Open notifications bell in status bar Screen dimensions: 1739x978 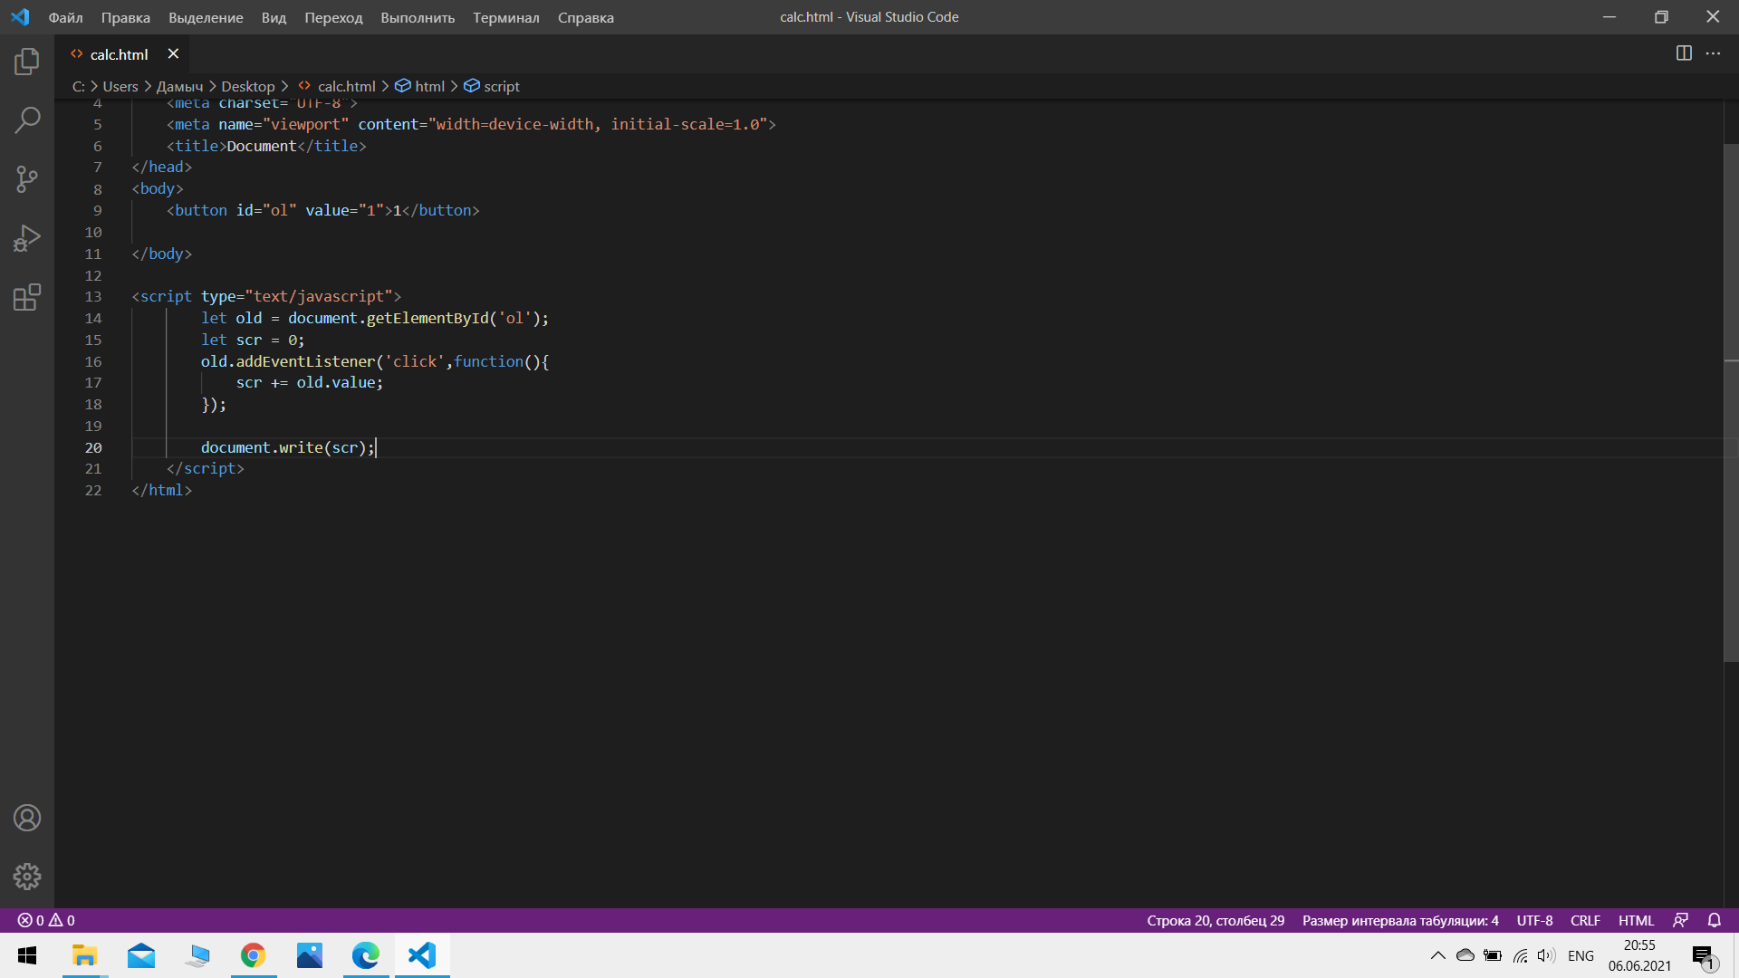click(1714, 920)
